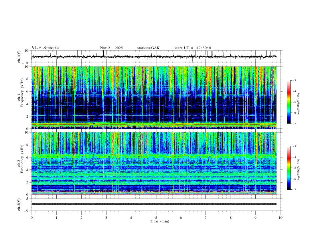This screenshot has width=316, height=244.
Task: Click the -4 tick on ch.1 color bar
Action: click(x=294, y=91)
